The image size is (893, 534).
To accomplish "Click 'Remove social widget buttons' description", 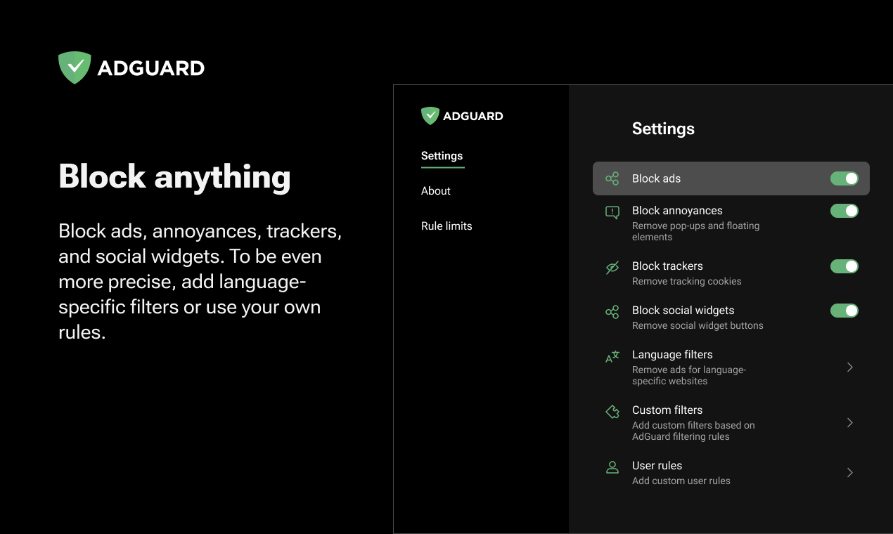I will point(698,325).
